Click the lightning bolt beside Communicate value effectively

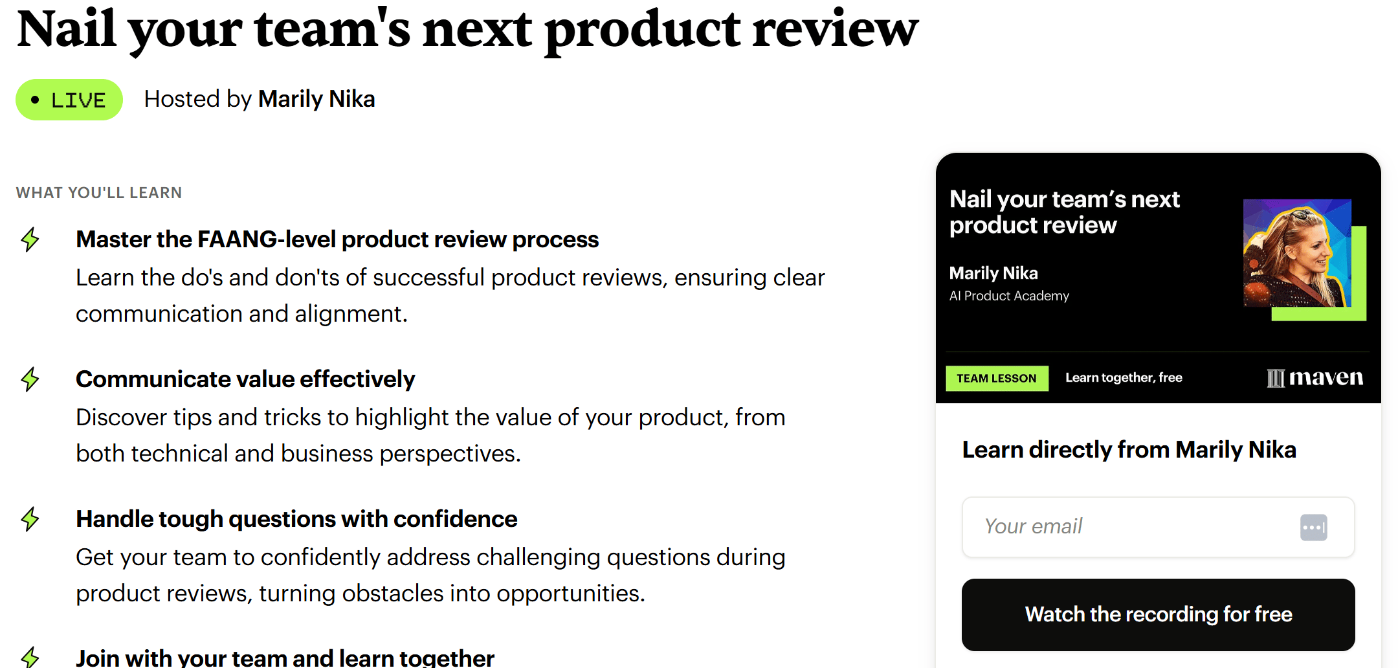30,379
